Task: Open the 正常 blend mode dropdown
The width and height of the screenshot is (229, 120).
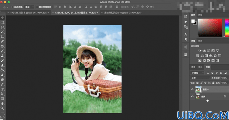Action: coord(200,78)
